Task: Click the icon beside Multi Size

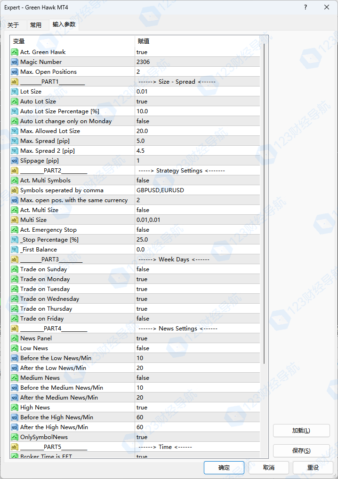Action: (x=15, y=220)
